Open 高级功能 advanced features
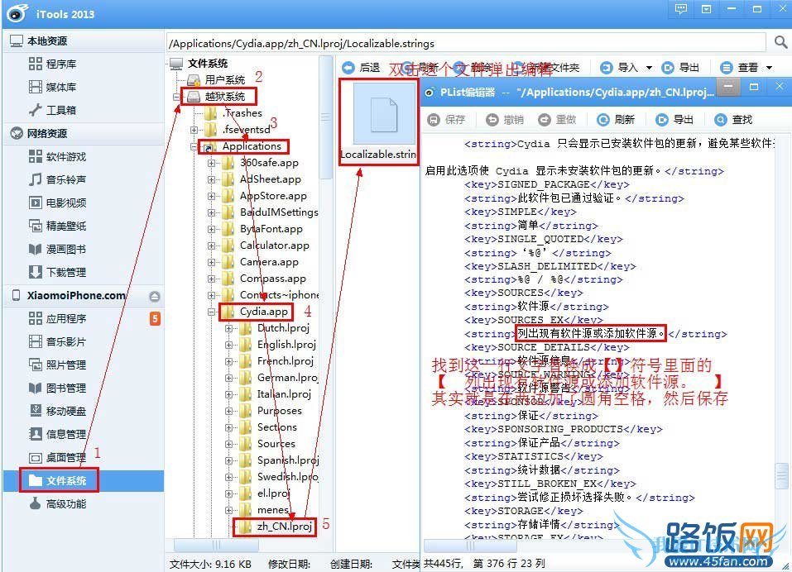Viewport: 792px width, 572px height. (57, 504)
